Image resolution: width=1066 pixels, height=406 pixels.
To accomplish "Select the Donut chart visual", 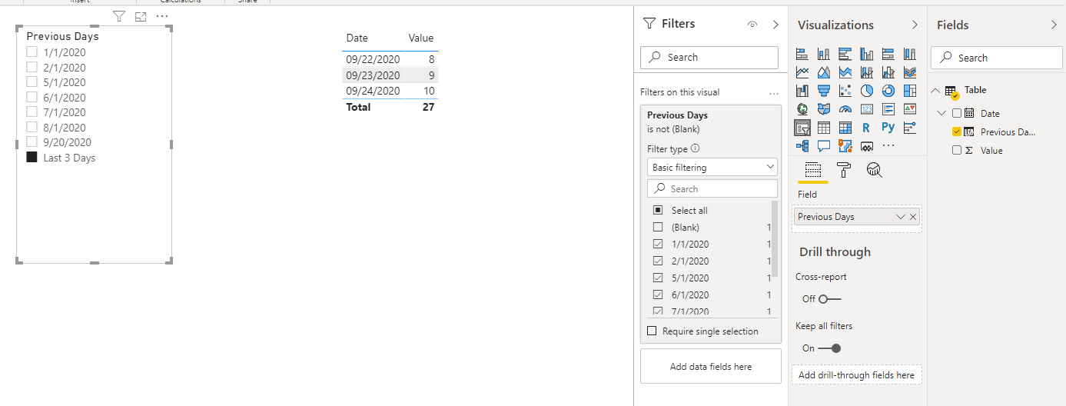I will click(888, 91).
